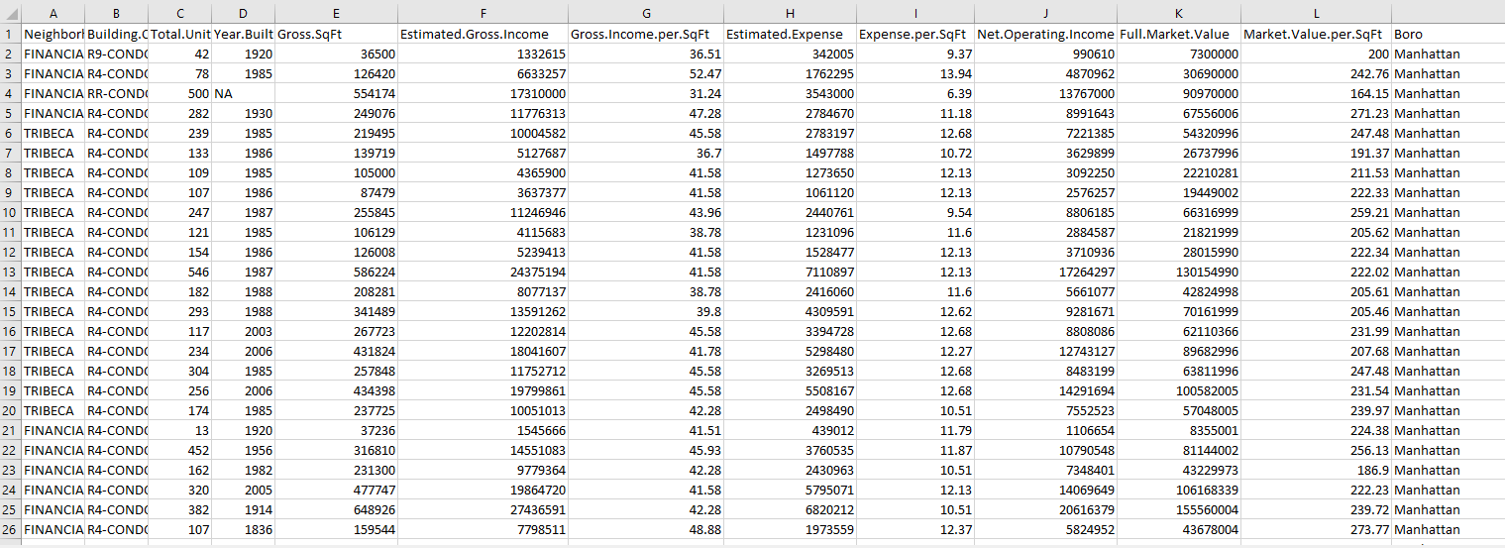
Task: Click cell with value 586224
Action: point(336,272)
